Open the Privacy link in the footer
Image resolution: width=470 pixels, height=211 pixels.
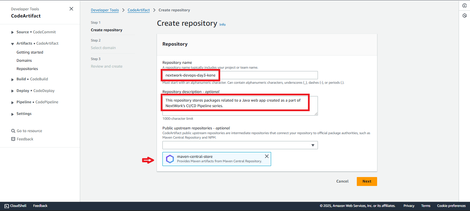click(409, 206)
